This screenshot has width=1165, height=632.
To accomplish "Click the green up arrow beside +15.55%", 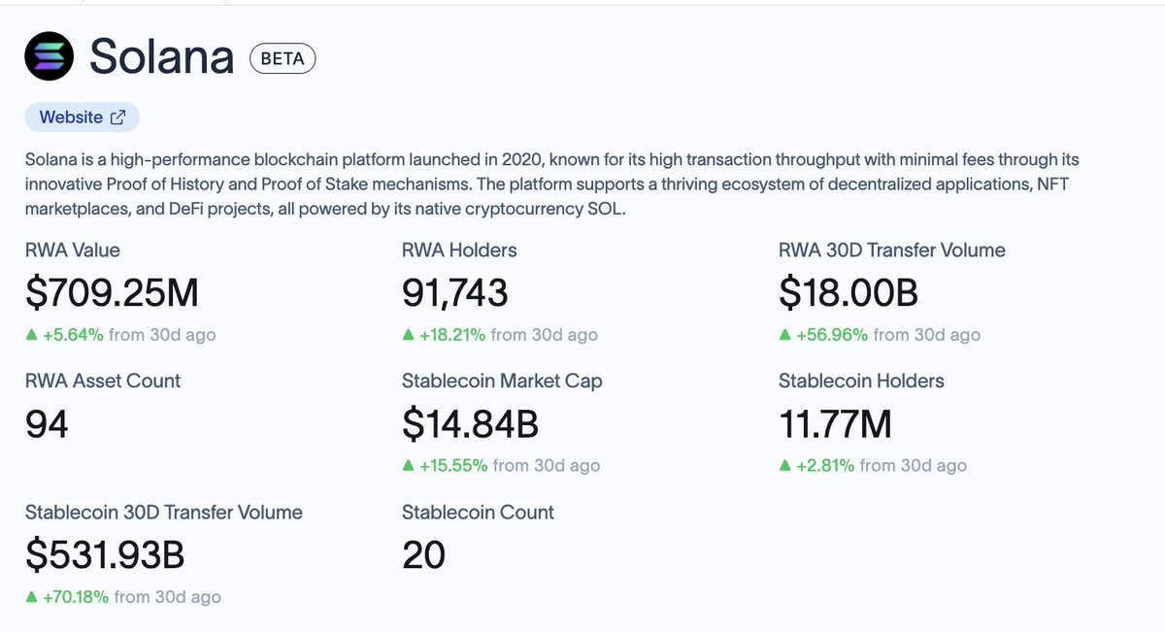I will [409, 466].
